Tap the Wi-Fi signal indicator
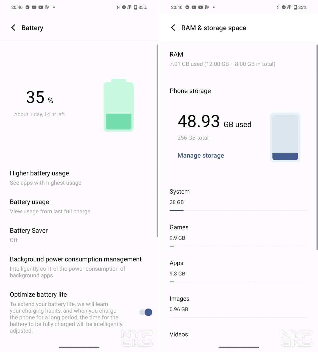 click(129, 7)
